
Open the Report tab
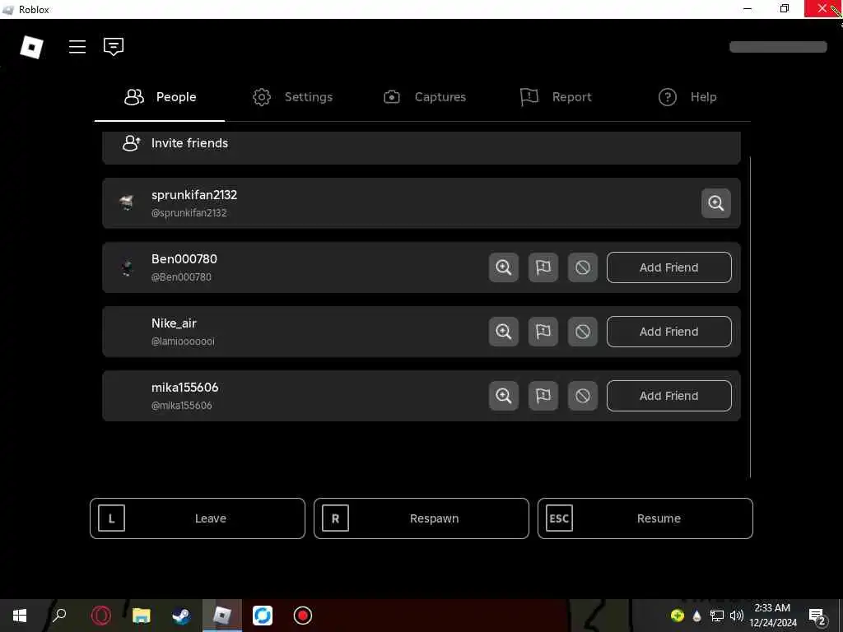click(556, 97)
